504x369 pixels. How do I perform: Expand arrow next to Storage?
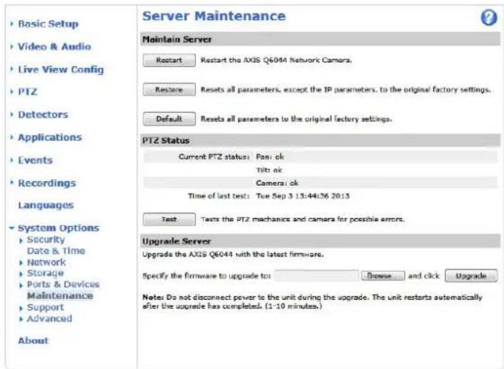(x=21, y=274)
